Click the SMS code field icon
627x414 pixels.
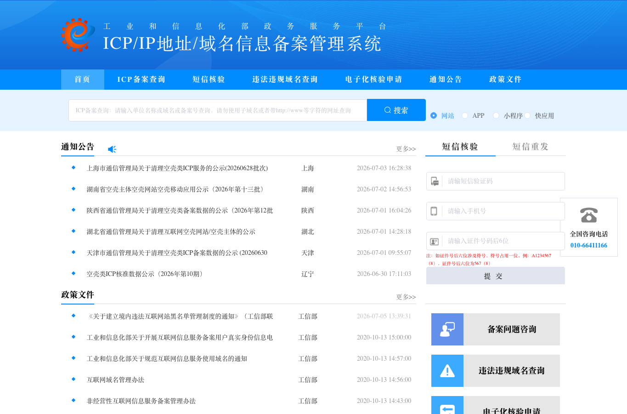pos(435,181)
